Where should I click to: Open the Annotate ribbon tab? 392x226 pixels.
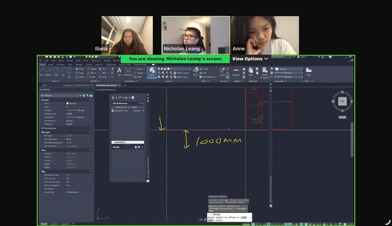(x=60, y=64)
